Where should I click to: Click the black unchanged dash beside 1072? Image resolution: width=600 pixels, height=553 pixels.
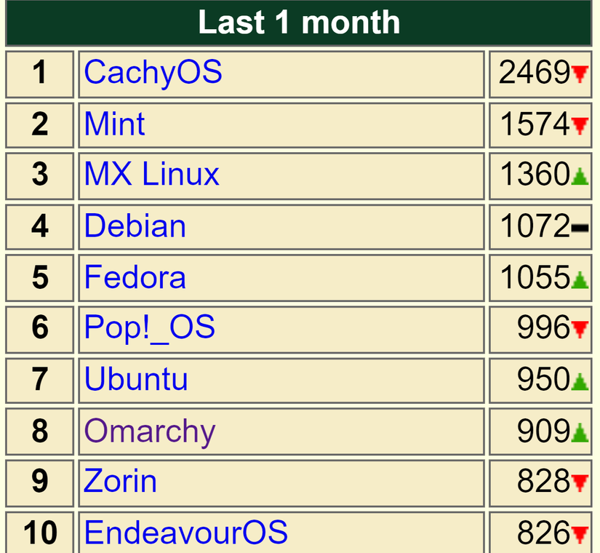[x=580, y=228]
